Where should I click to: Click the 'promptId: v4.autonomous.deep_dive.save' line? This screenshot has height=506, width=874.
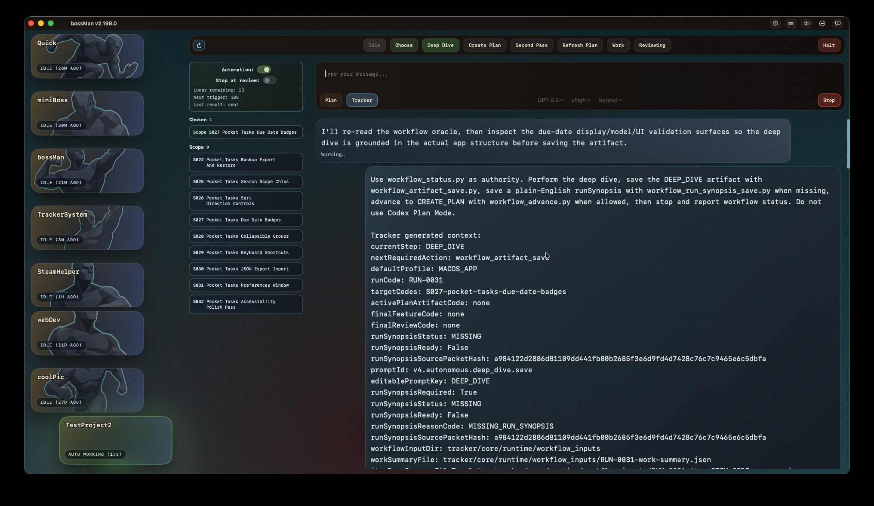(x=451, y=370)
